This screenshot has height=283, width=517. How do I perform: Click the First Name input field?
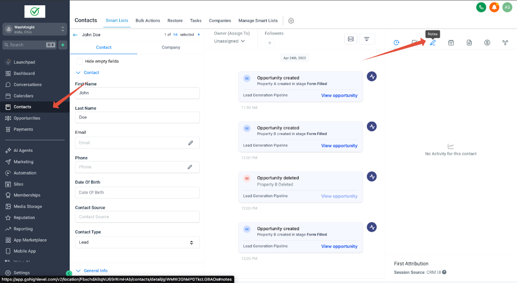pos(137,93)
